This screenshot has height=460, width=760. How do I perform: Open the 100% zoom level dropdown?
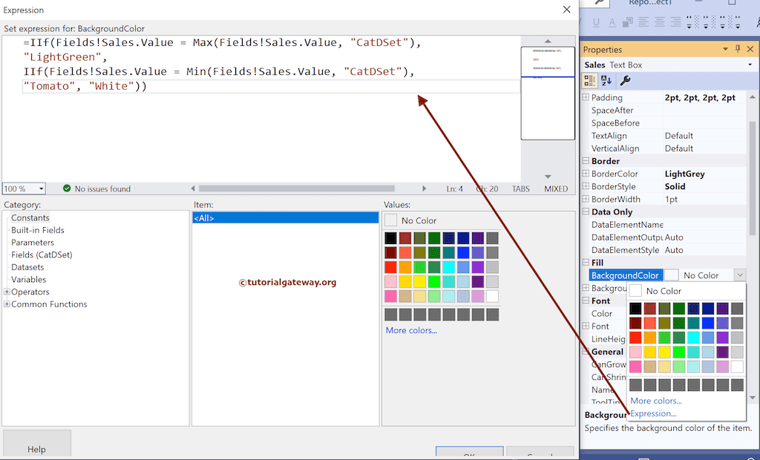point(41,188)
